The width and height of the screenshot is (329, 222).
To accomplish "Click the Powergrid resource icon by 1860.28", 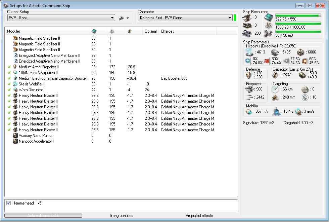I will coord(269,26).
